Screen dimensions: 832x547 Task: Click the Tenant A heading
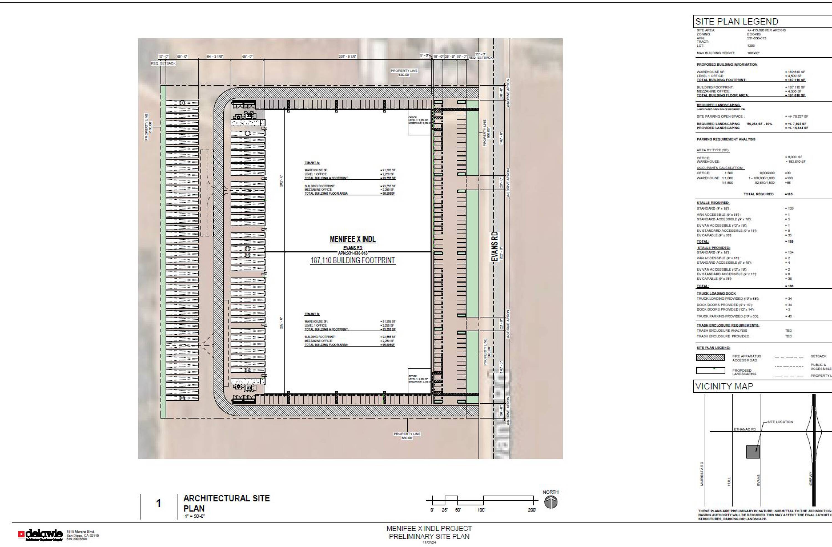pos(312,163)
